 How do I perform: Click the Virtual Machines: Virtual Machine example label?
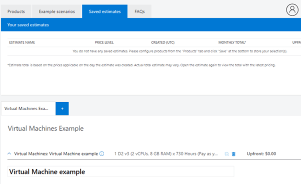tap(56, 154)
